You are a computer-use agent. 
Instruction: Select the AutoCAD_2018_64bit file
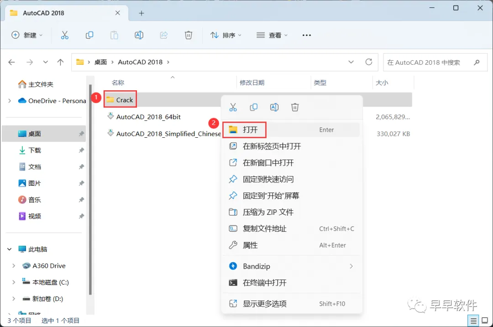144,117
